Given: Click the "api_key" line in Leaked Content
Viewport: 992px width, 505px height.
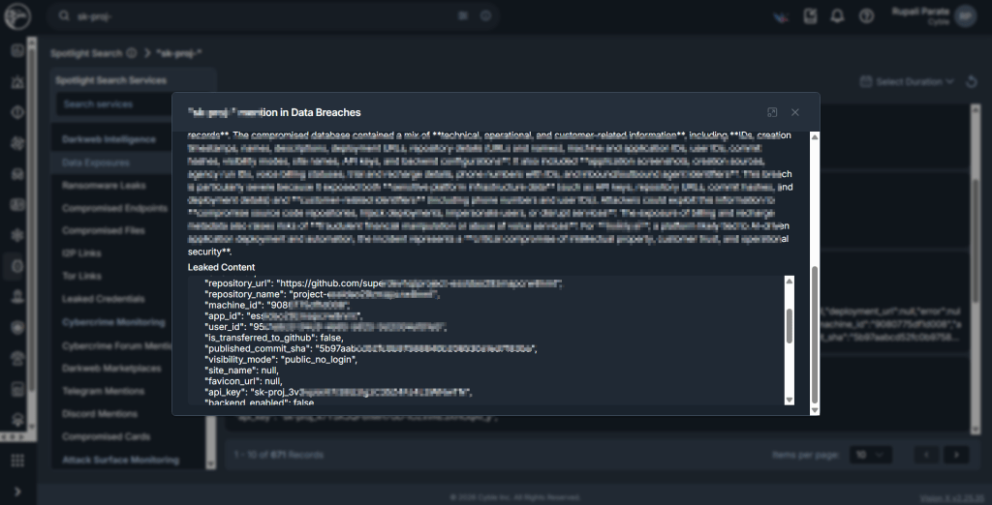Looking at the screenshot, I should [x=338, y=393].
